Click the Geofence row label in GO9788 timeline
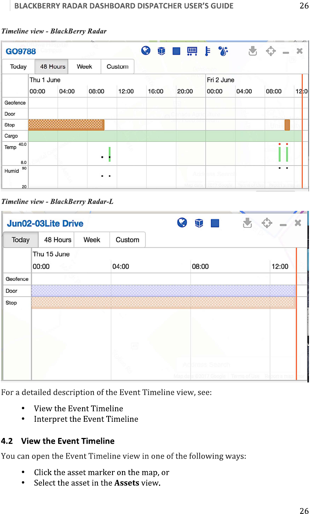This screenshot has width=310, height=514. [x=15, y=103]
